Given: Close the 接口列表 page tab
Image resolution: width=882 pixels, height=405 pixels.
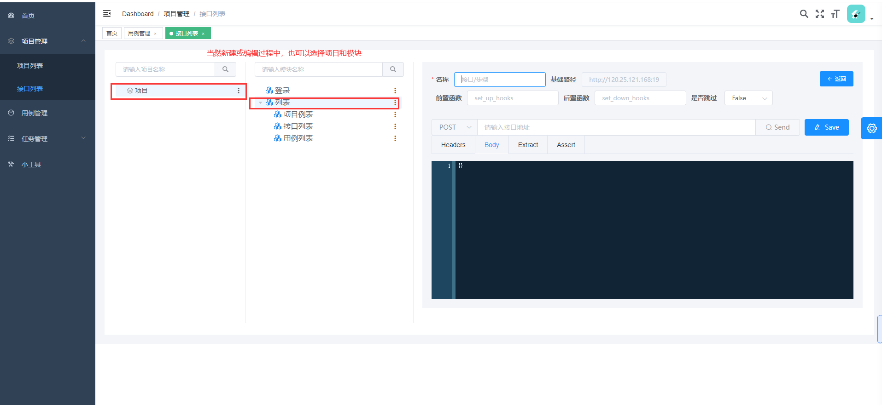Looking at the screenshot, I should coord(203,34).
